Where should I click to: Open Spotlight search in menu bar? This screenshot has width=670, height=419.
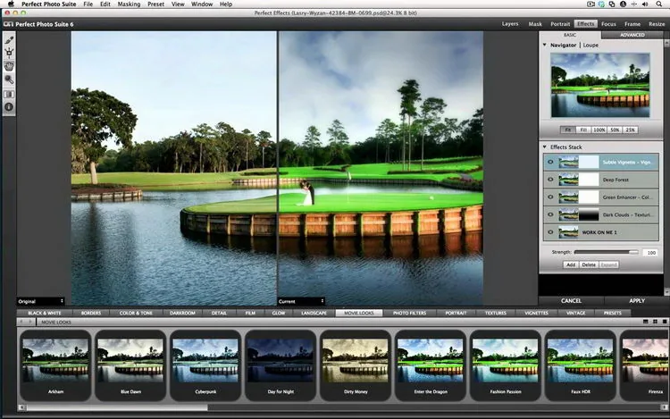pyautogui.click(x=659, y=4)
